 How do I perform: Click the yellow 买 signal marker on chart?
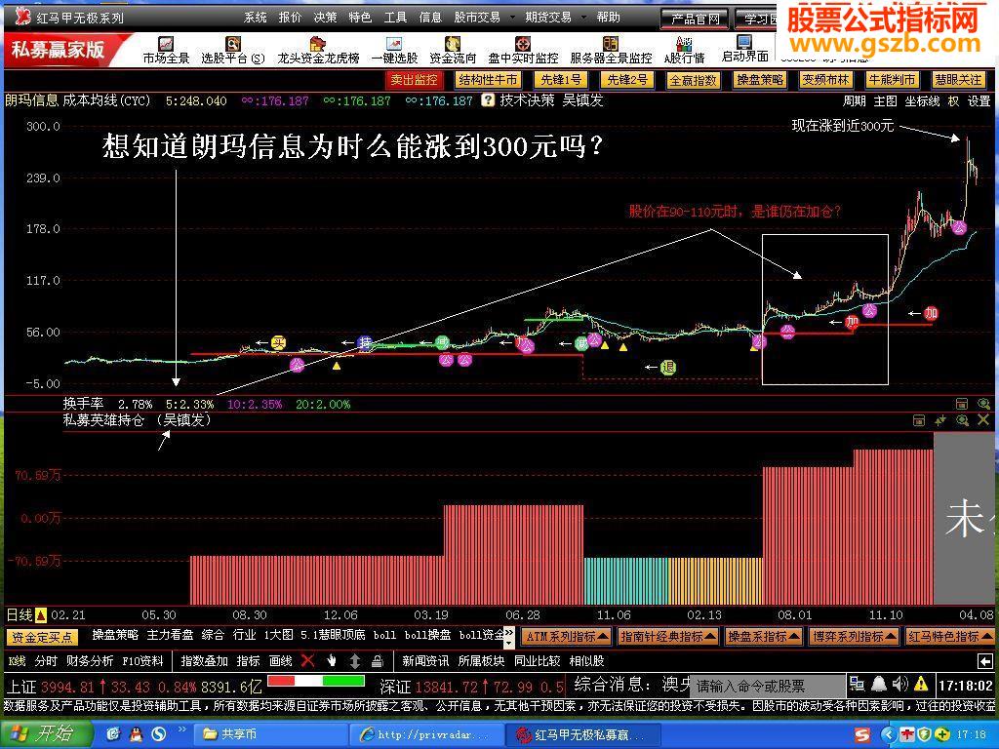tap(278, 342)
